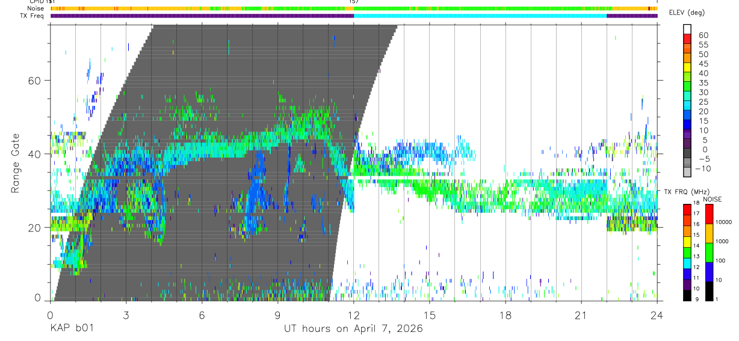Click the '35' value on ELEV scale
Viewport: 739px width, 341px height.
(x=703, y=83)
